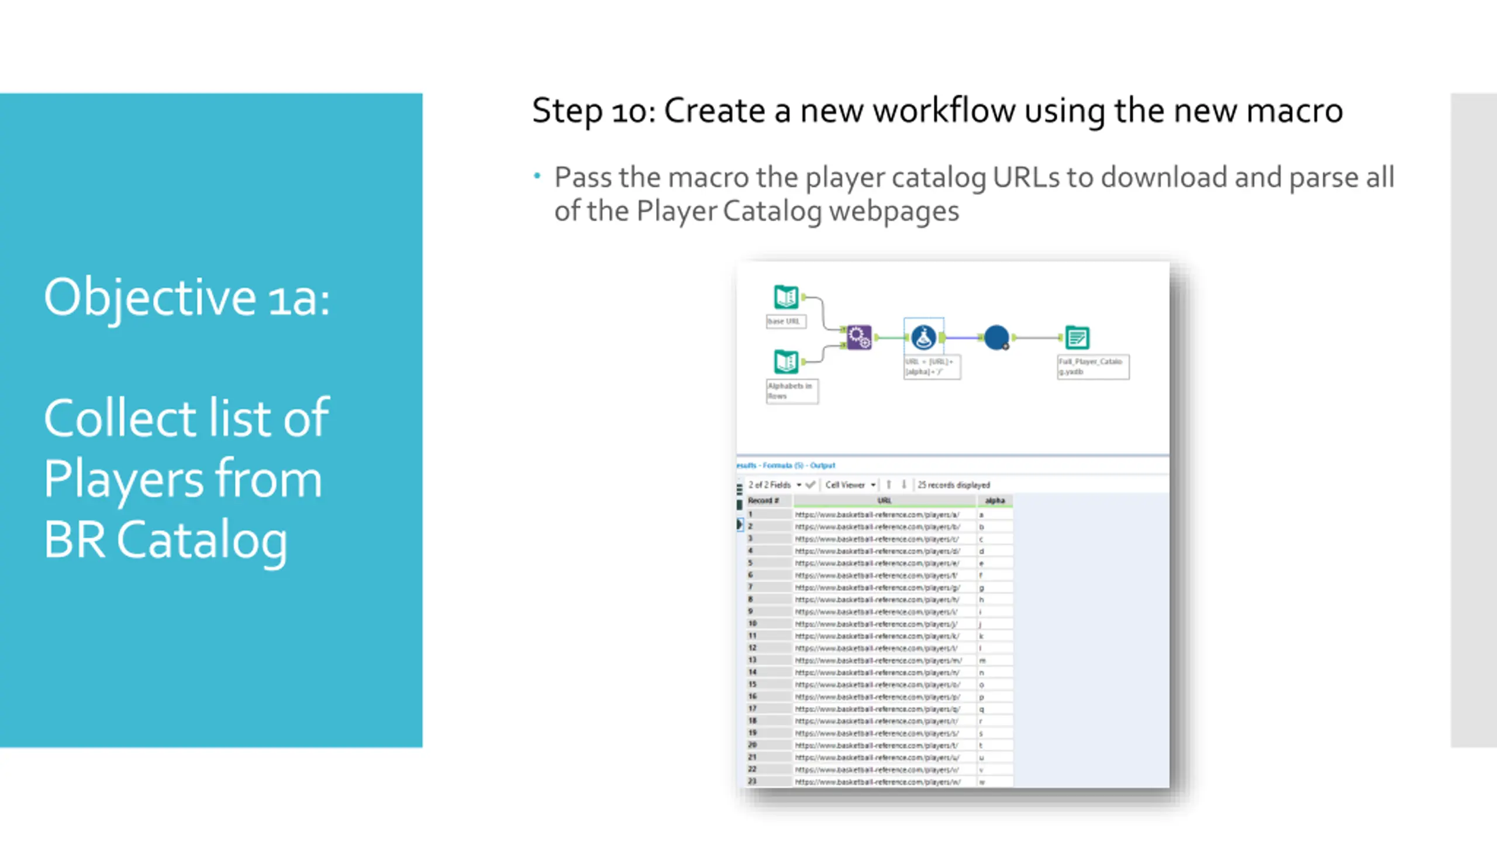
Task: Select the blue circle macro tool
Action: (x=996, y=337)
